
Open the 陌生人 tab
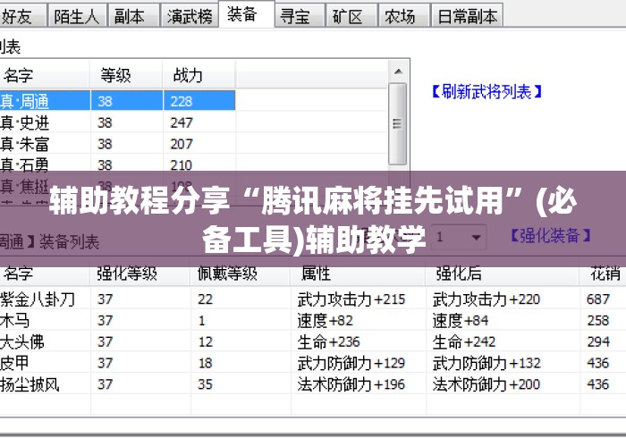pyautogui.click(x=77, y=16)
